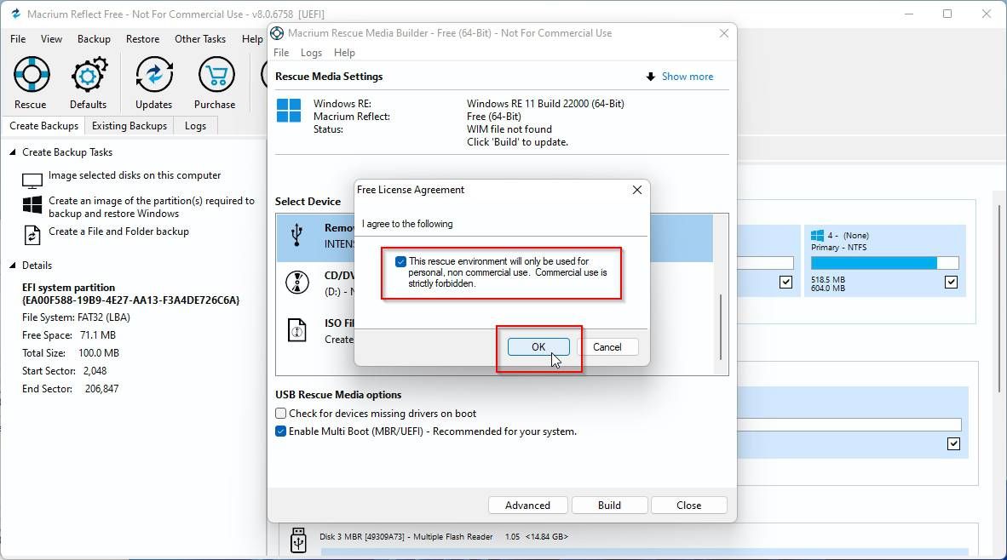Screen dimensions: 1007x560
Task: Open the Backup menu
Action: point(94,39)
